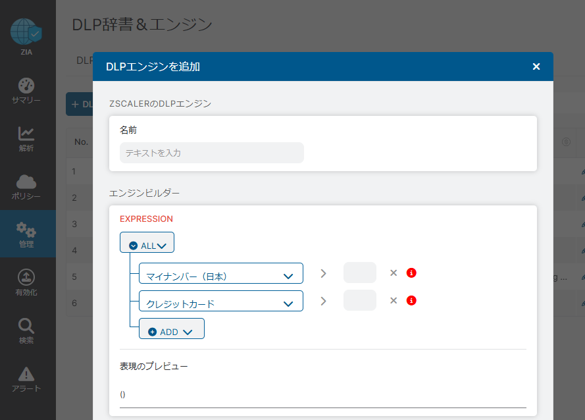Open the ポリシー policy section
Image resolution: width=585 pixels, height=420 pixels.
click(26, 187)
